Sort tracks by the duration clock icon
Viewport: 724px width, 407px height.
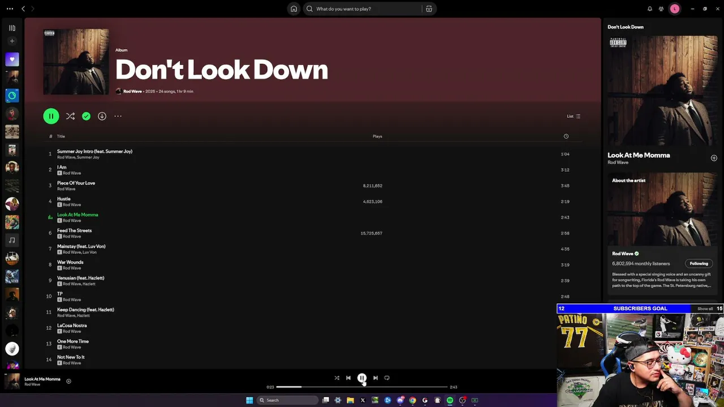point(566,136)
